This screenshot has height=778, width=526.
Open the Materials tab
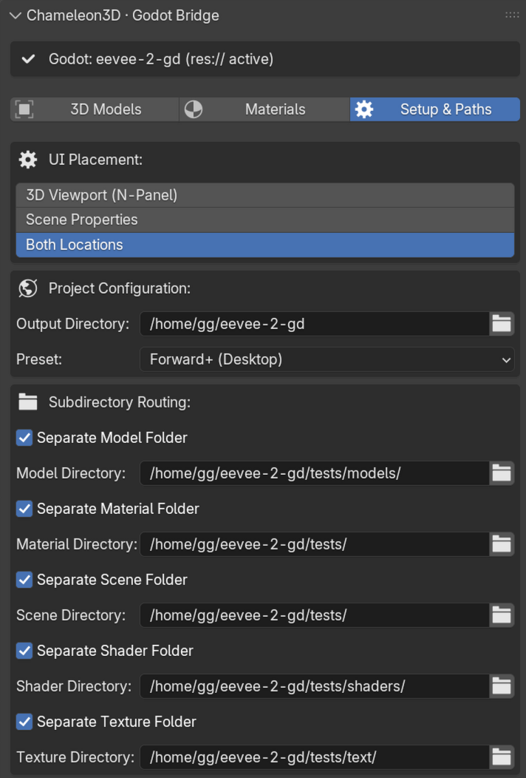[264, 109]
